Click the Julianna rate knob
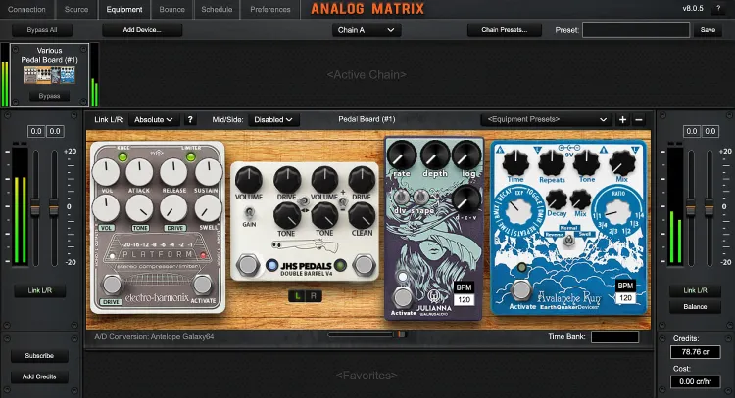 click(x=402, y=155)
